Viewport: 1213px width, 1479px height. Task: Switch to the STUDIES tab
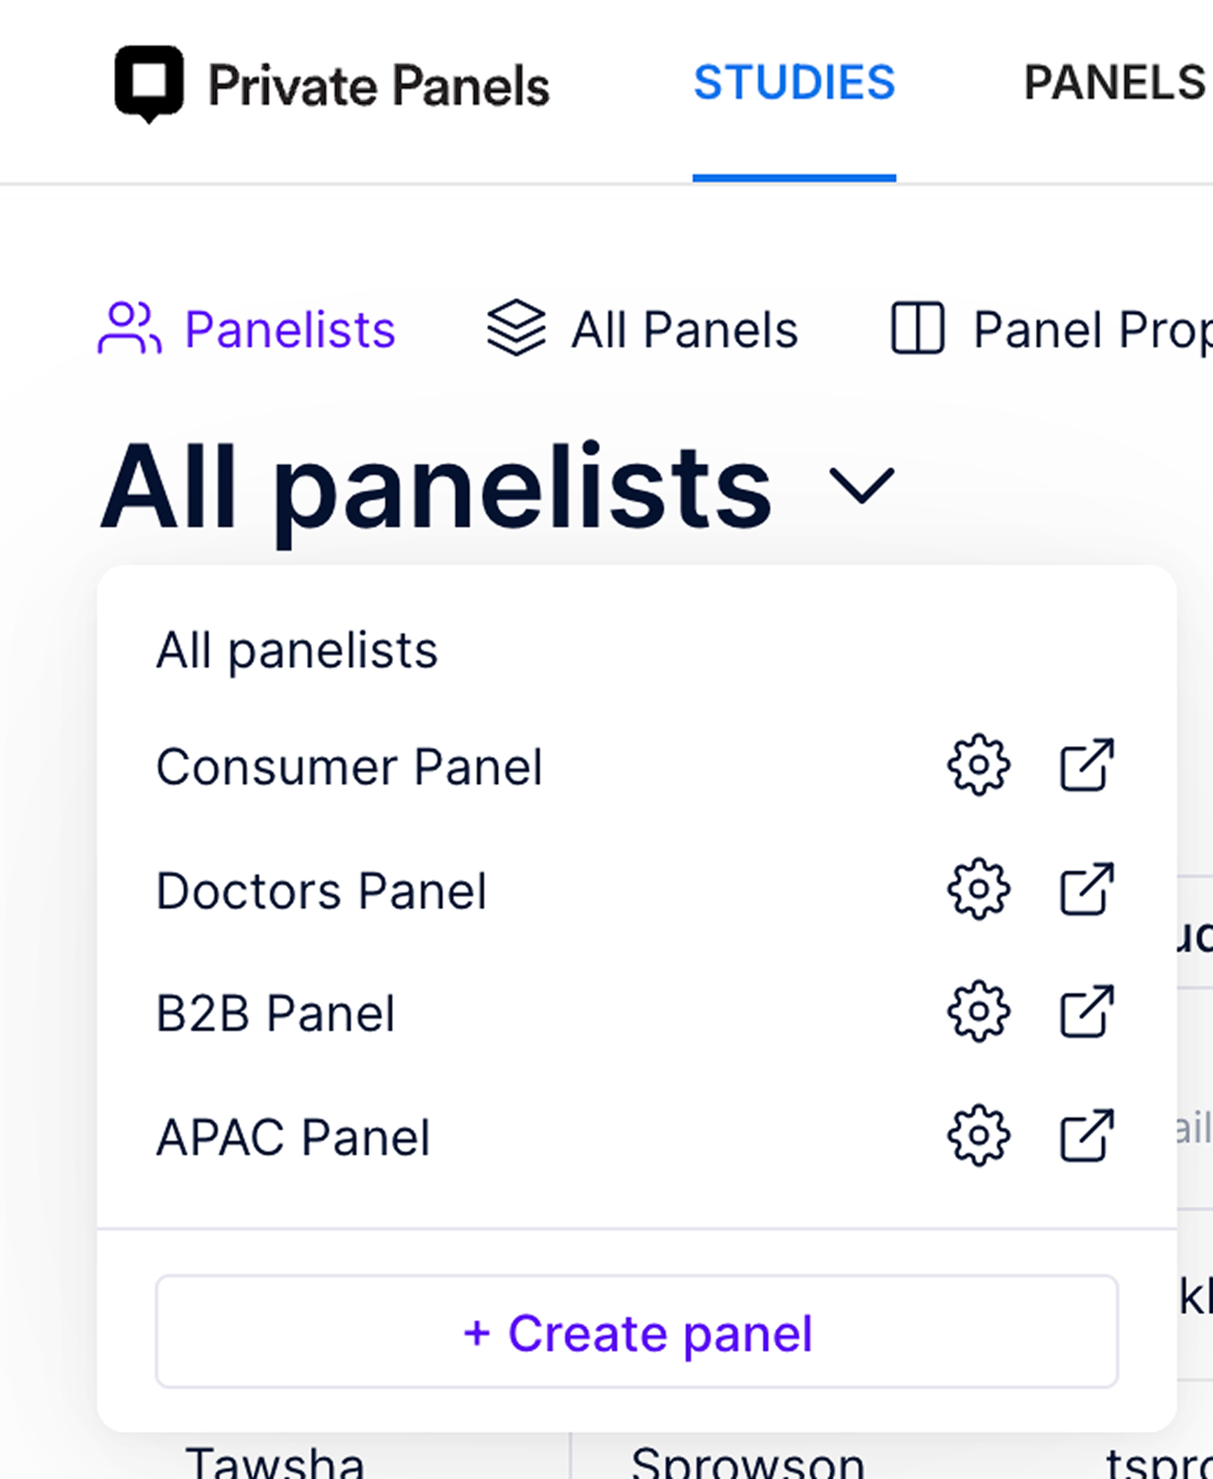[x=794, y=82]
